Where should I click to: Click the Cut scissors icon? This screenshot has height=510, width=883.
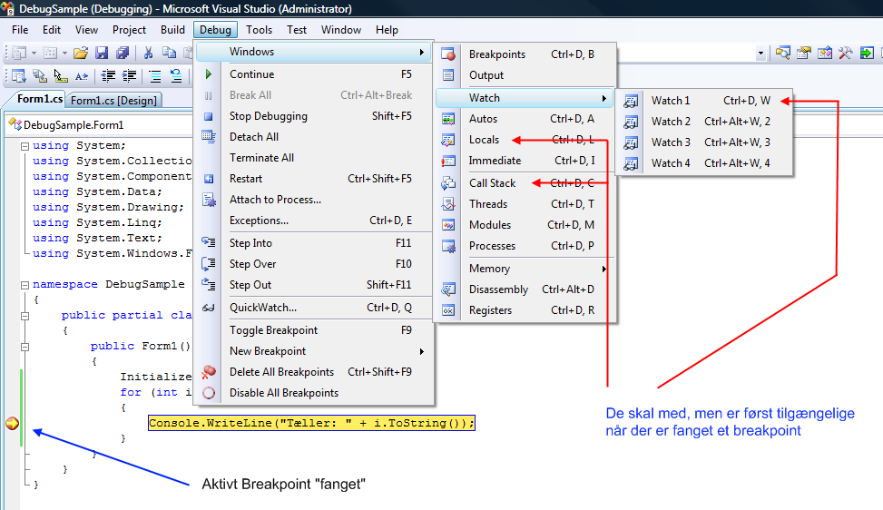(x=148, y=53)
